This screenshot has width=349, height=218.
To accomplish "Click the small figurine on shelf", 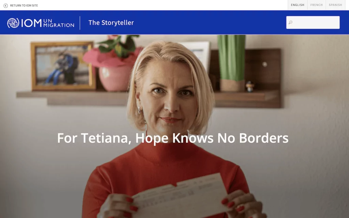I will 250,87.
